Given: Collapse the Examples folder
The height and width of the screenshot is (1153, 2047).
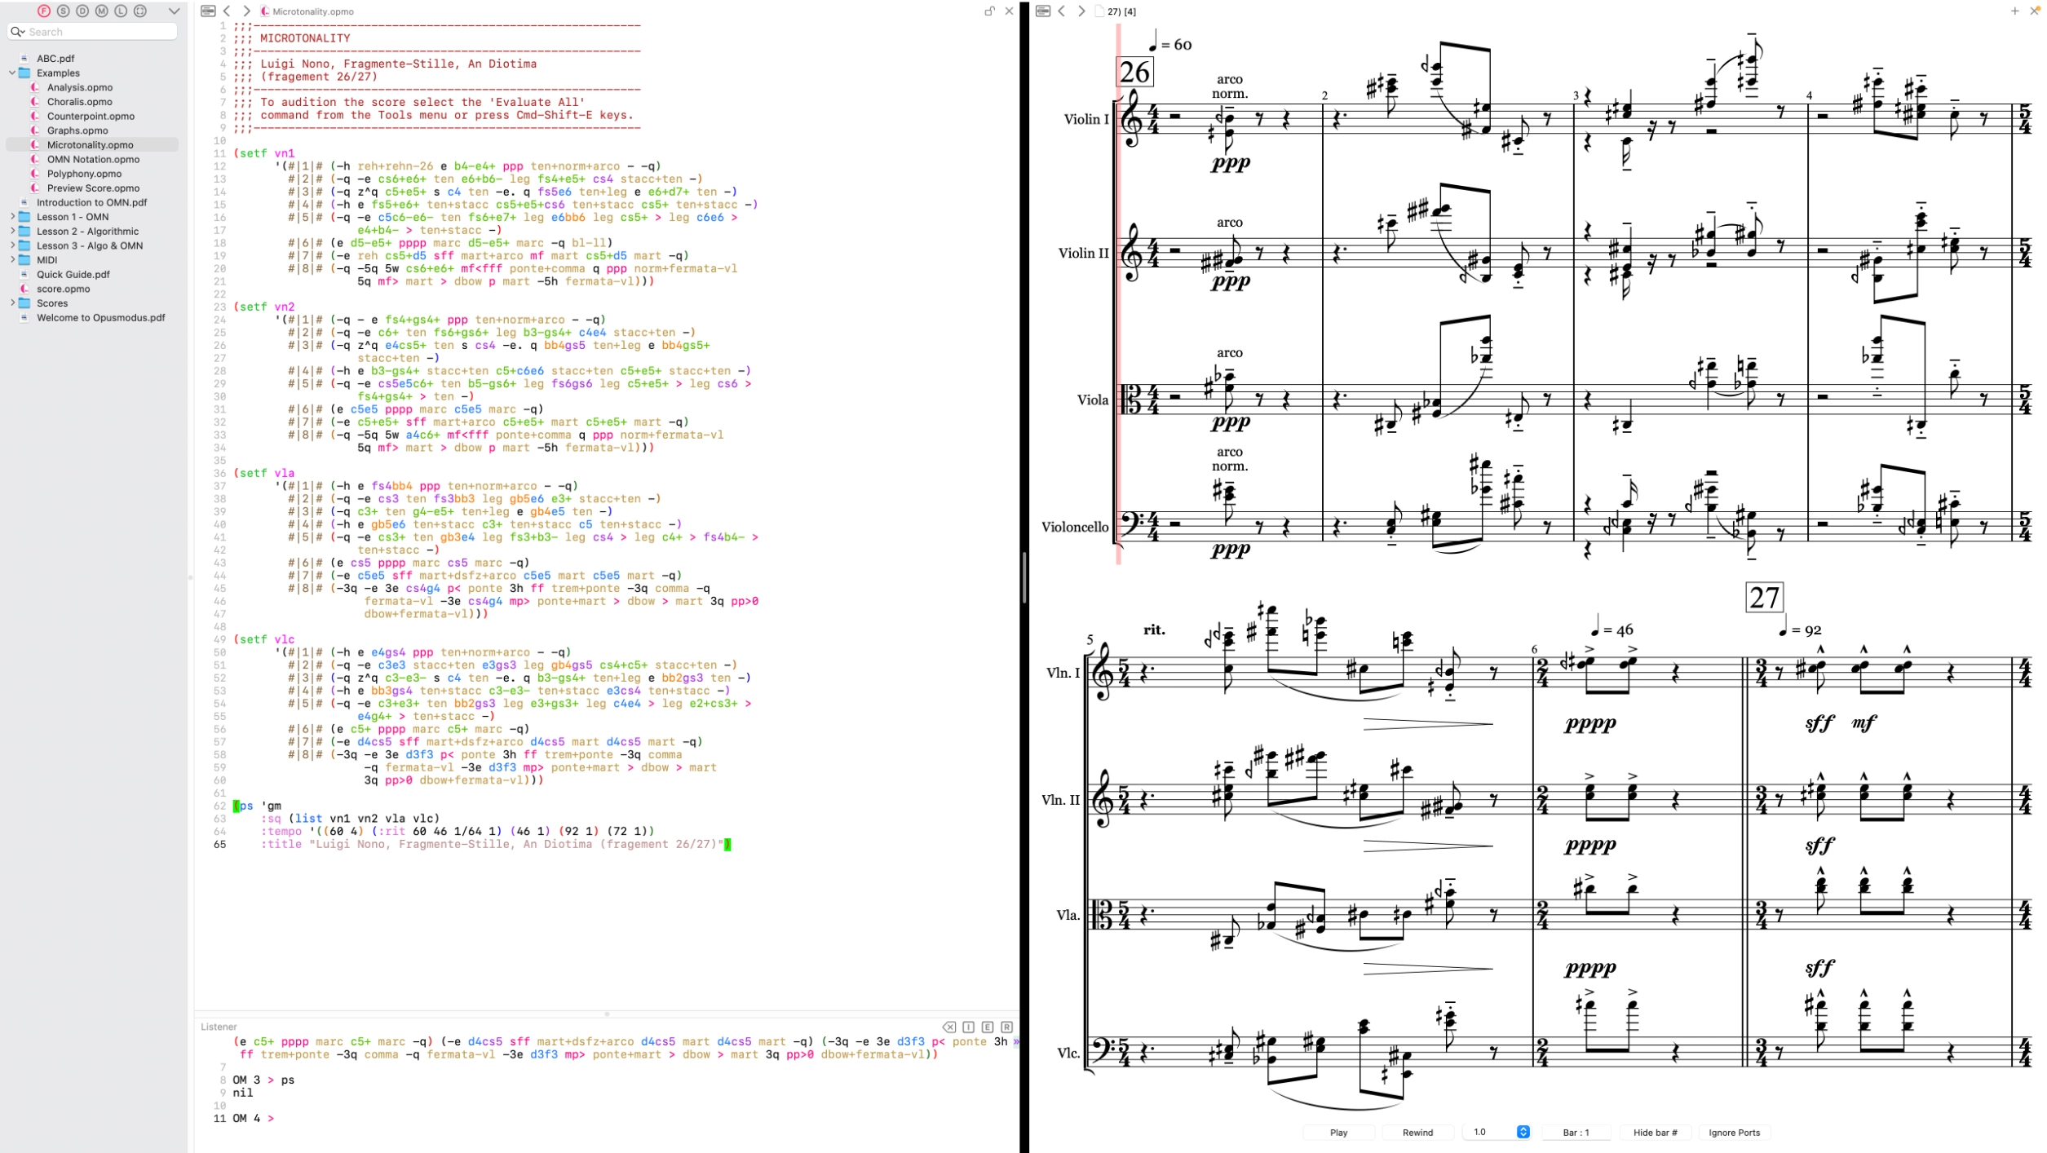Looking at the screenshot, I should pyautogui.click(x=12, y=73).
